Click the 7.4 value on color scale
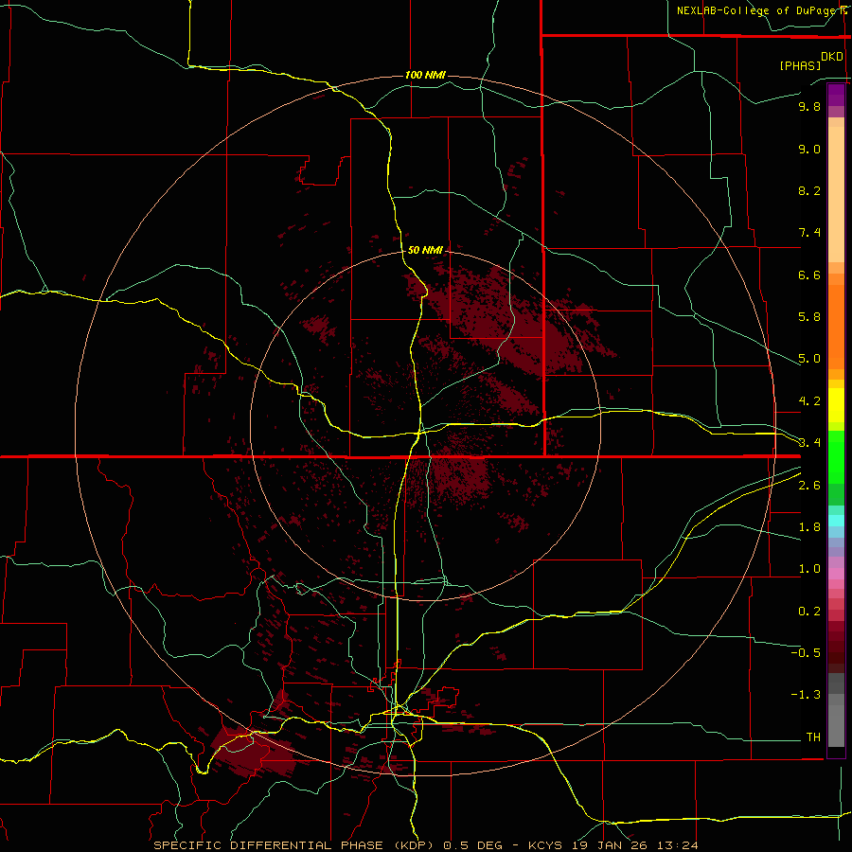Screen dimensions: 852x852 click(809, 233)
